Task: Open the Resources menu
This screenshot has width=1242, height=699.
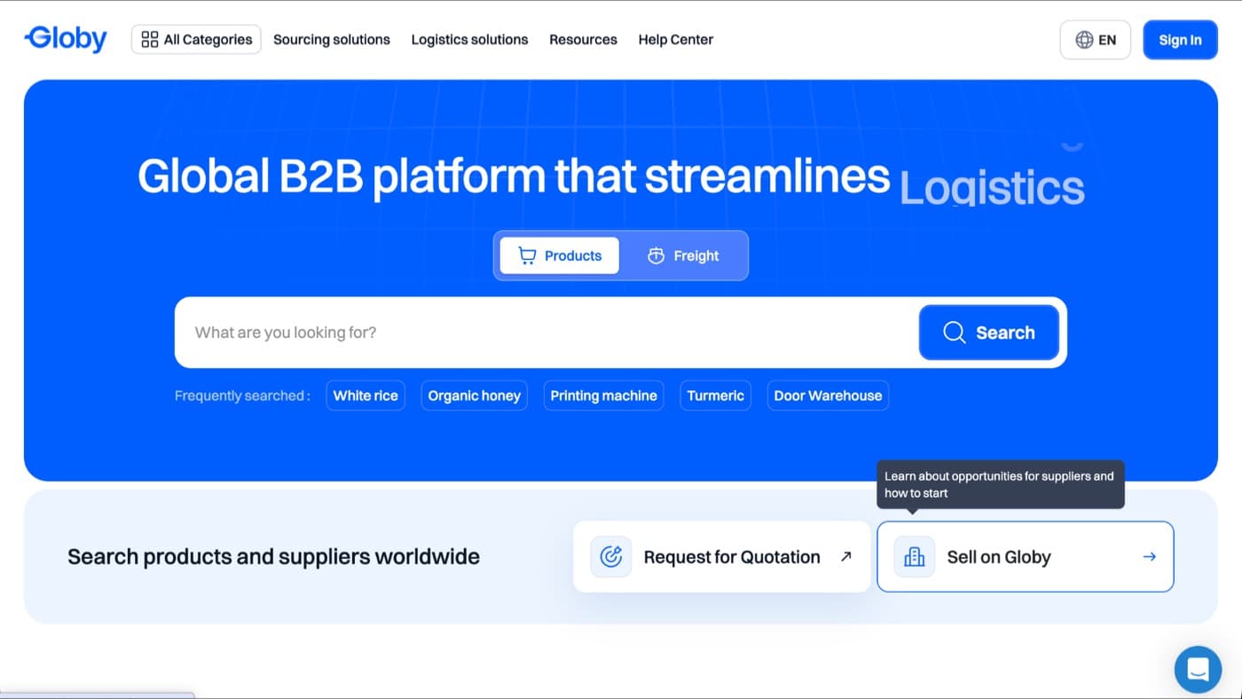Action: 583,39
